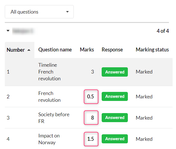Open the Impact on Norway question

[x=49, y=139]
